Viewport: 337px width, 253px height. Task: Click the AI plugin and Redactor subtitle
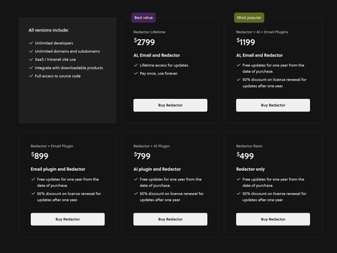coord(157,169)
